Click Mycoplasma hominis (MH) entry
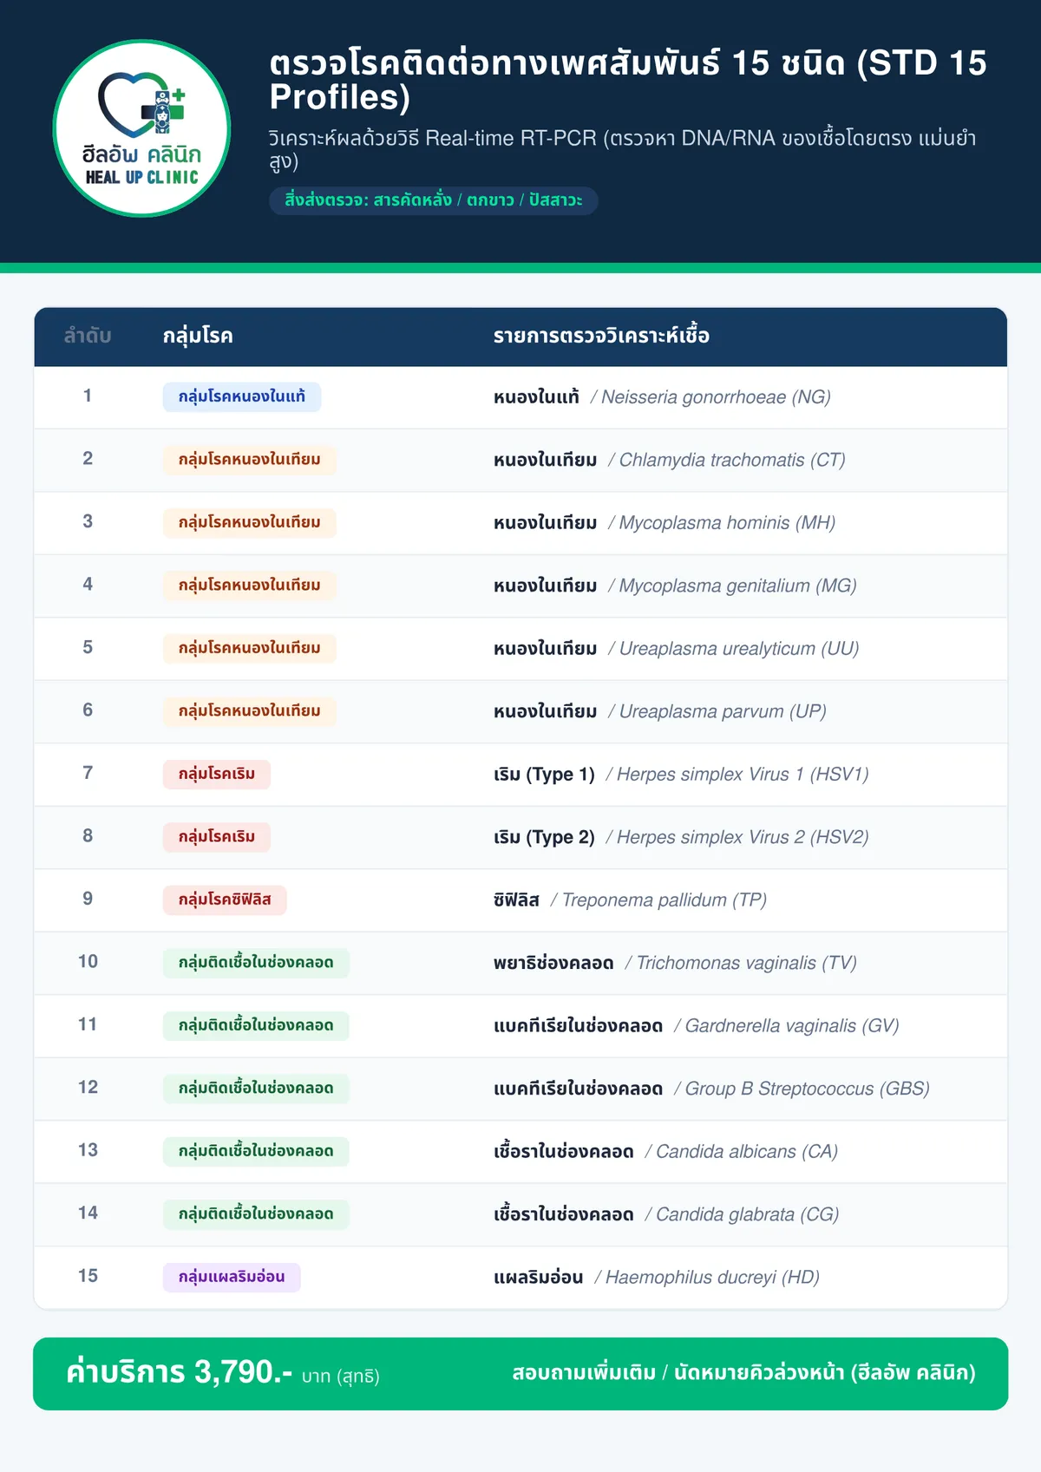The width and height of the screenshot is (1041, 1472). pos(722,523)
